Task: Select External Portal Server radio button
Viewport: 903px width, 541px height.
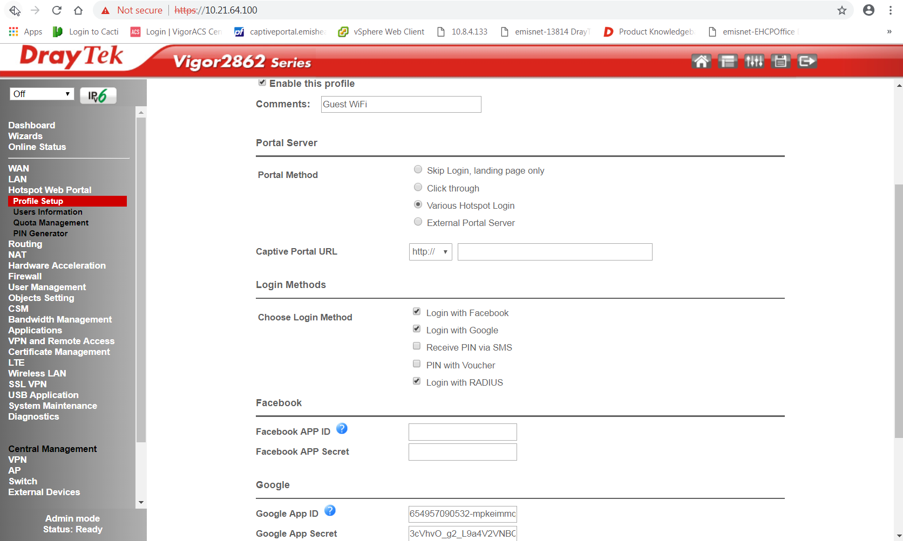Action: (x=418, y=222)
